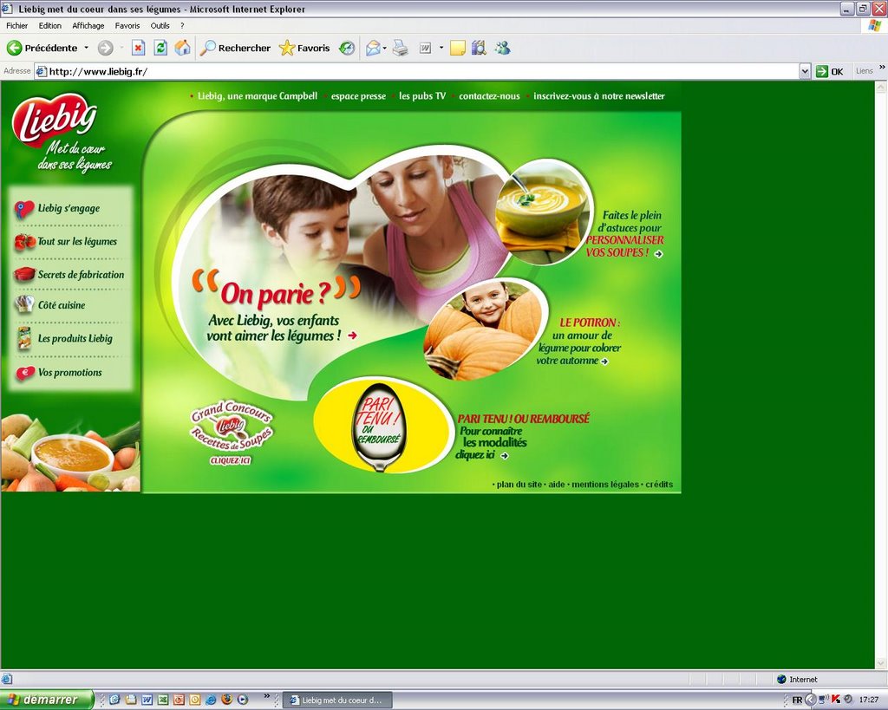The image size is (888, 710).
Task: Click the pumpkin girl thumbnail
Action: tap(486, 329)
